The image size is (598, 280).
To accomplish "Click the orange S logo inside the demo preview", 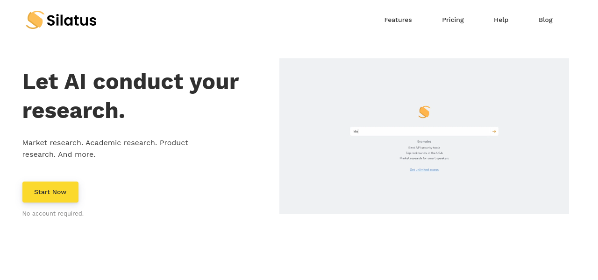I will tap(424, 112).
